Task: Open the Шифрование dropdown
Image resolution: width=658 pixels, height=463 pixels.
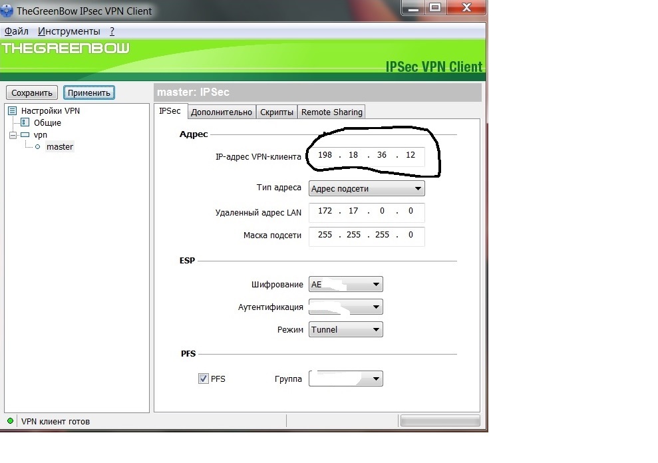Action: point(346,284)
